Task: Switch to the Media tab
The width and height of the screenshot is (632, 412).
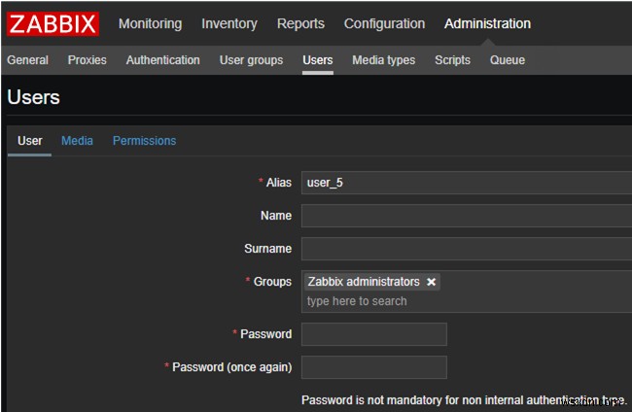Action: click(77, 141)
